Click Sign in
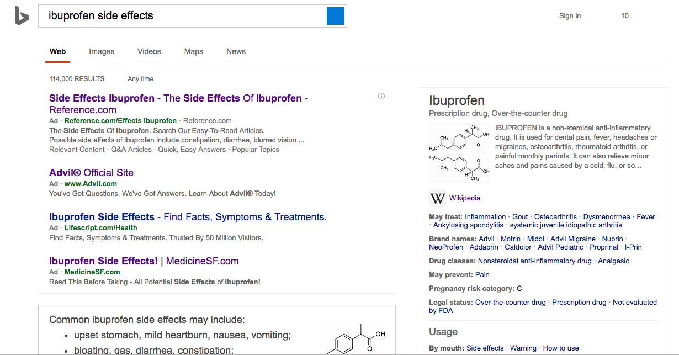Image resolution: width=679 pixels, height=355 pixels. [570, 16]
